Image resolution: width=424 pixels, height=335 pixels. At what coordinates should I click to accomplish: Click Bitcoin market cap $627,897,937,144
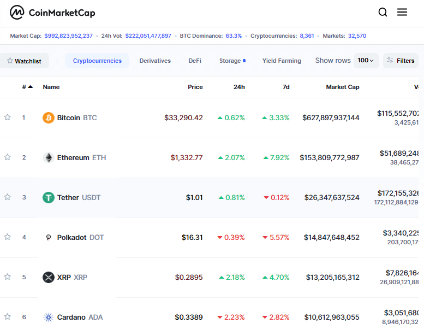[x=331, y=118]
